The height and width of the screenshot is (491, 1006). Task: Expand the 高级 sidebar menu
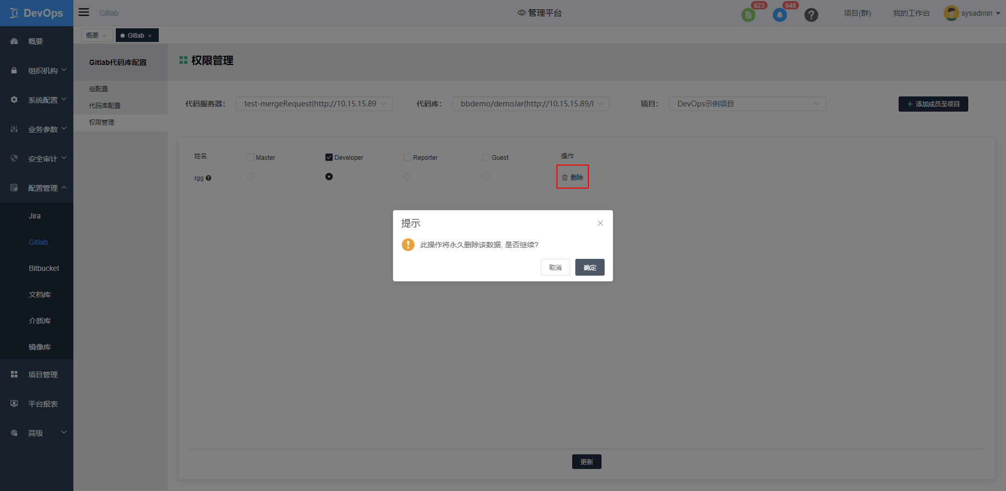pos(64,432)
